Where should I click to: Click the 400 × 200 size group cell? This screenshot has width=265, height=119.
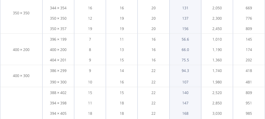tap(21, 50)
